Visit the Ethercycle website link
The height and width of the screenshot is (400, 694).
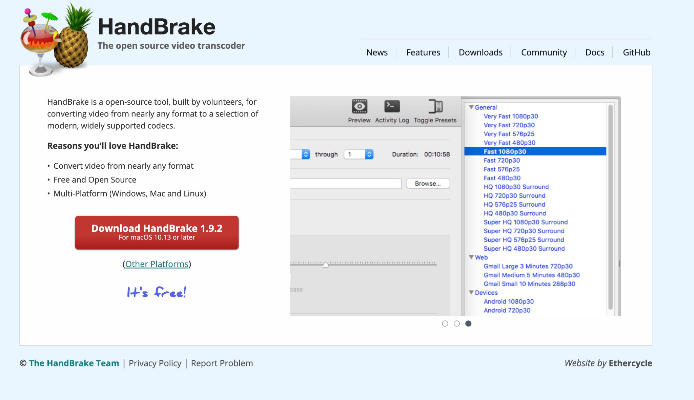click(x=630, y=363)
